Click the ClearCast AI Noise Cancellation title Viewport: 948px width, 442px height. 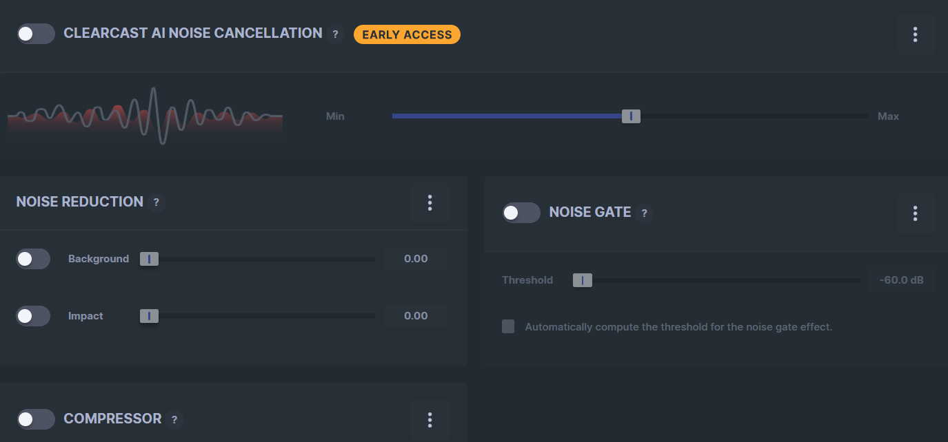[193, 33]
